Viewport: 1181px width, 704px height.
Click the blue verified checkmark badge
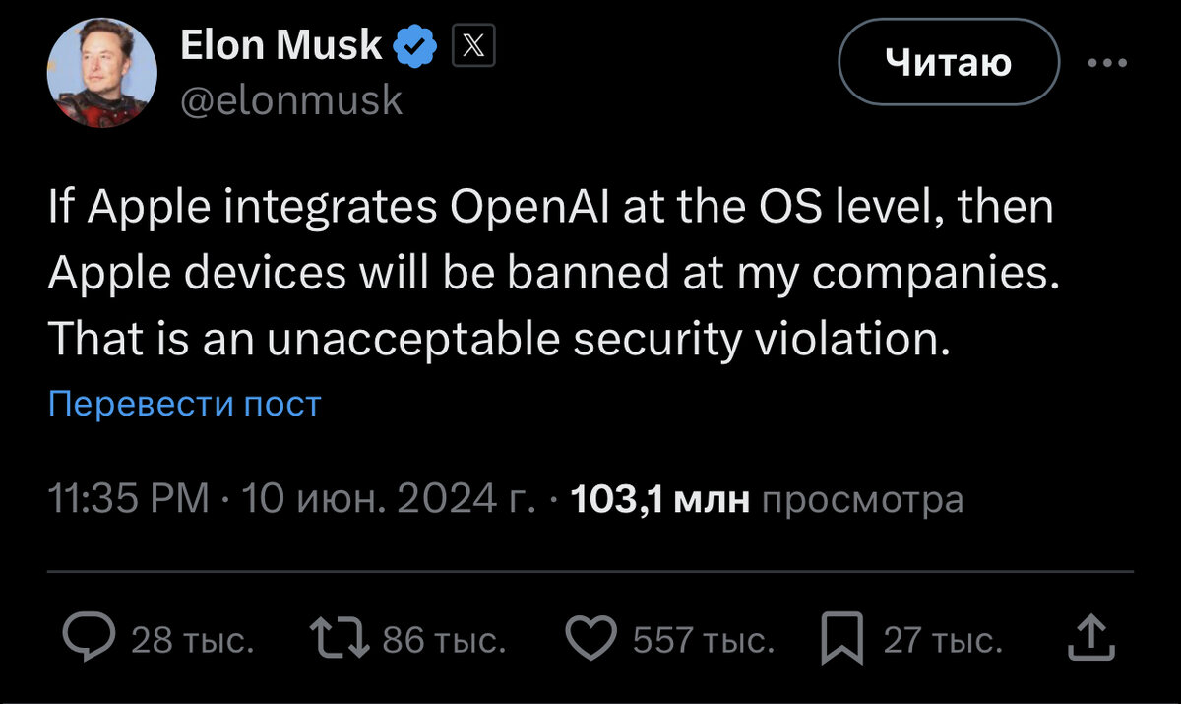(x=415, y=45)
